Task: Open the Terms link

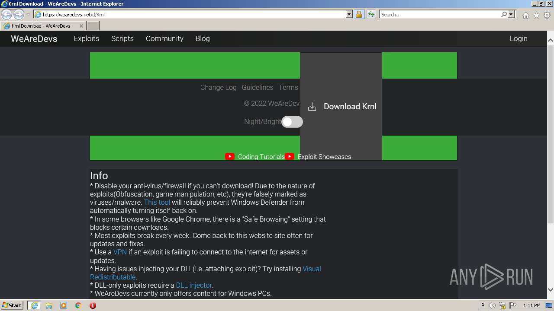Action: [x=288, y=87]
